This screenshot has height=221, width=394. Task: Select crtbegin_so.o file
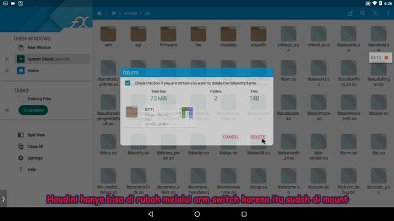289,39
